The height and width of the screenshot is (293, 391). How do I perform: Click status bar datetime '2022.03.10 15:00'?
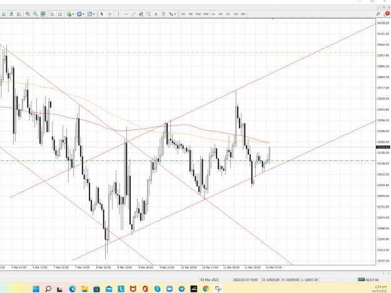pos(245,280)
